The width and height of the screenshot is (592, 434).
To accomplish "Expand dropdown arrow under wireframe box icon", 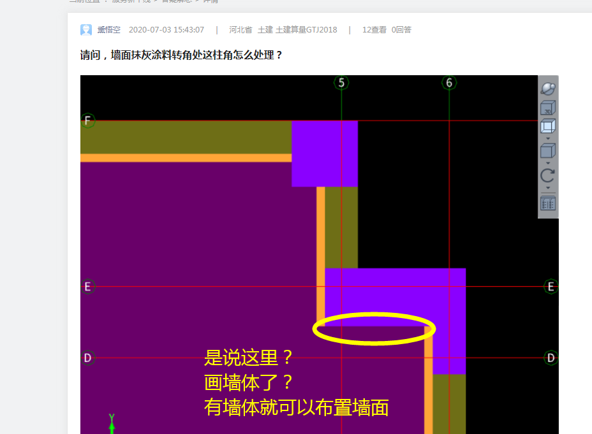I will pyautogui.click(x=548, y=138).
